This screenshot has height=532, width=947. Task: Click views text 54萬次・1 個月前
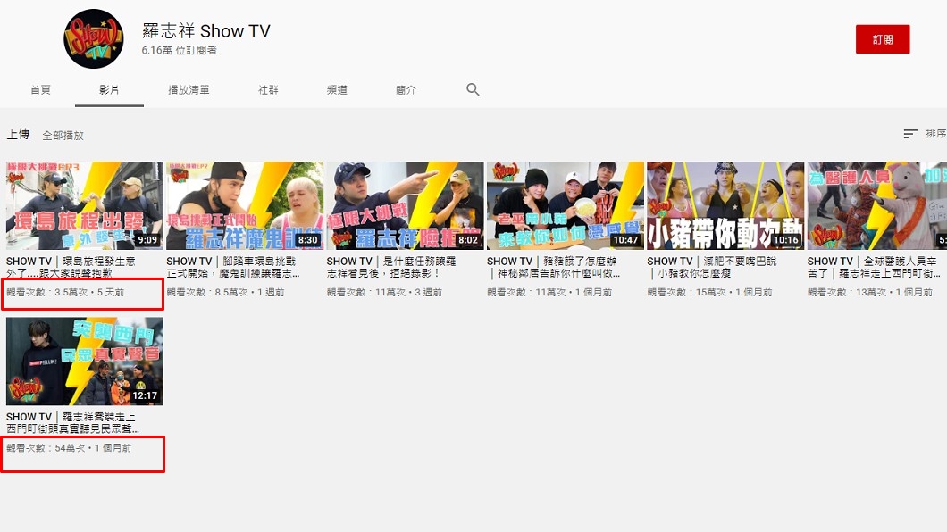point(69,447)
